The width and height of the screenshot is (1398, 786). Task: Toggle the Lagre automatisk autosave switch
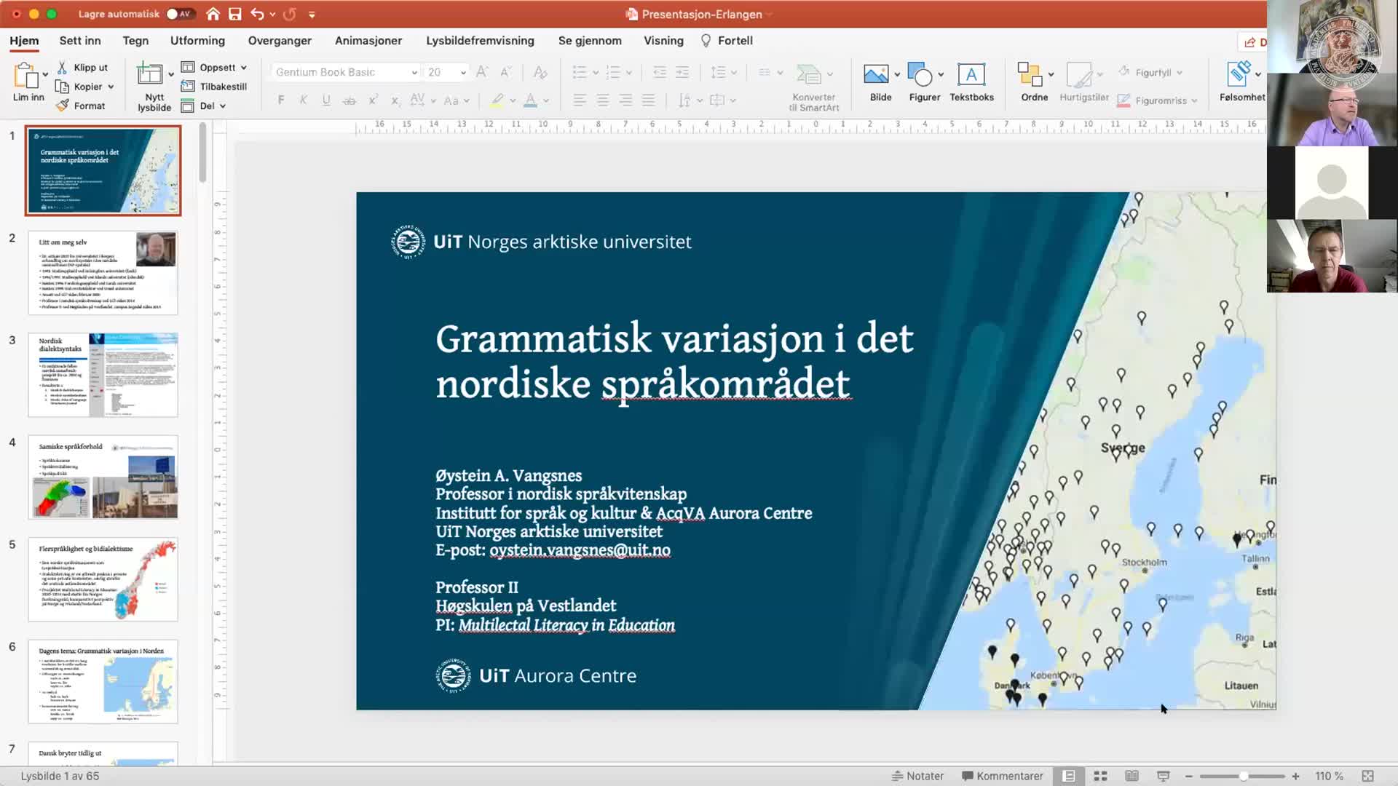(x=178, y=14)
